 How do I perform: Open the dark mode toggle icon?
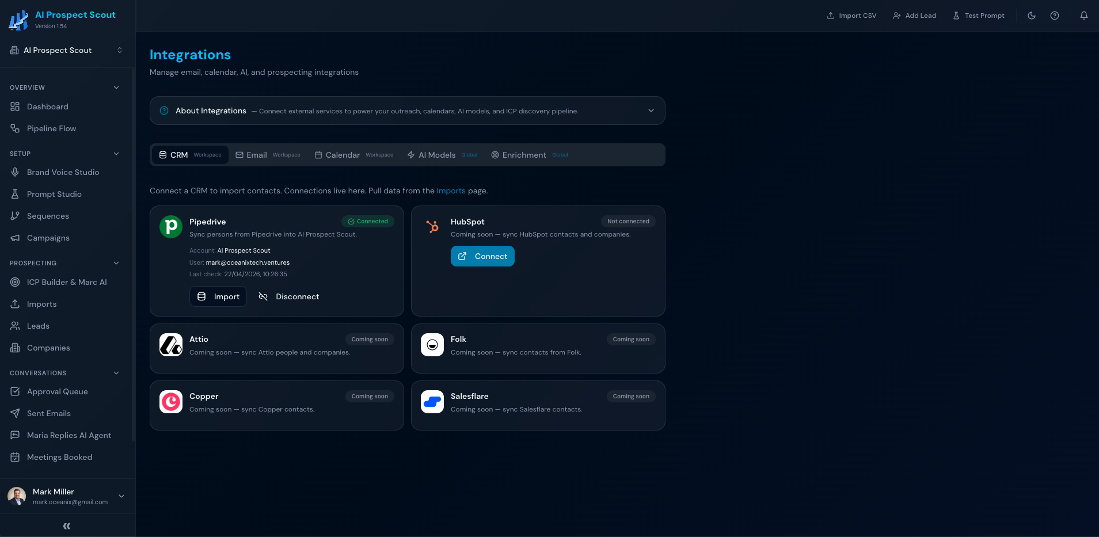(1031, 16)
